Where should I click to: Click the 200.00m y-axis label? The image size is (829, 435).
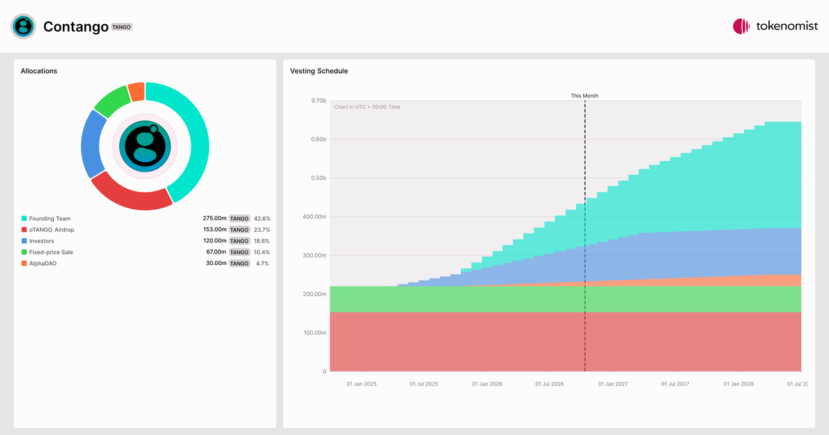tap(314, 294)
